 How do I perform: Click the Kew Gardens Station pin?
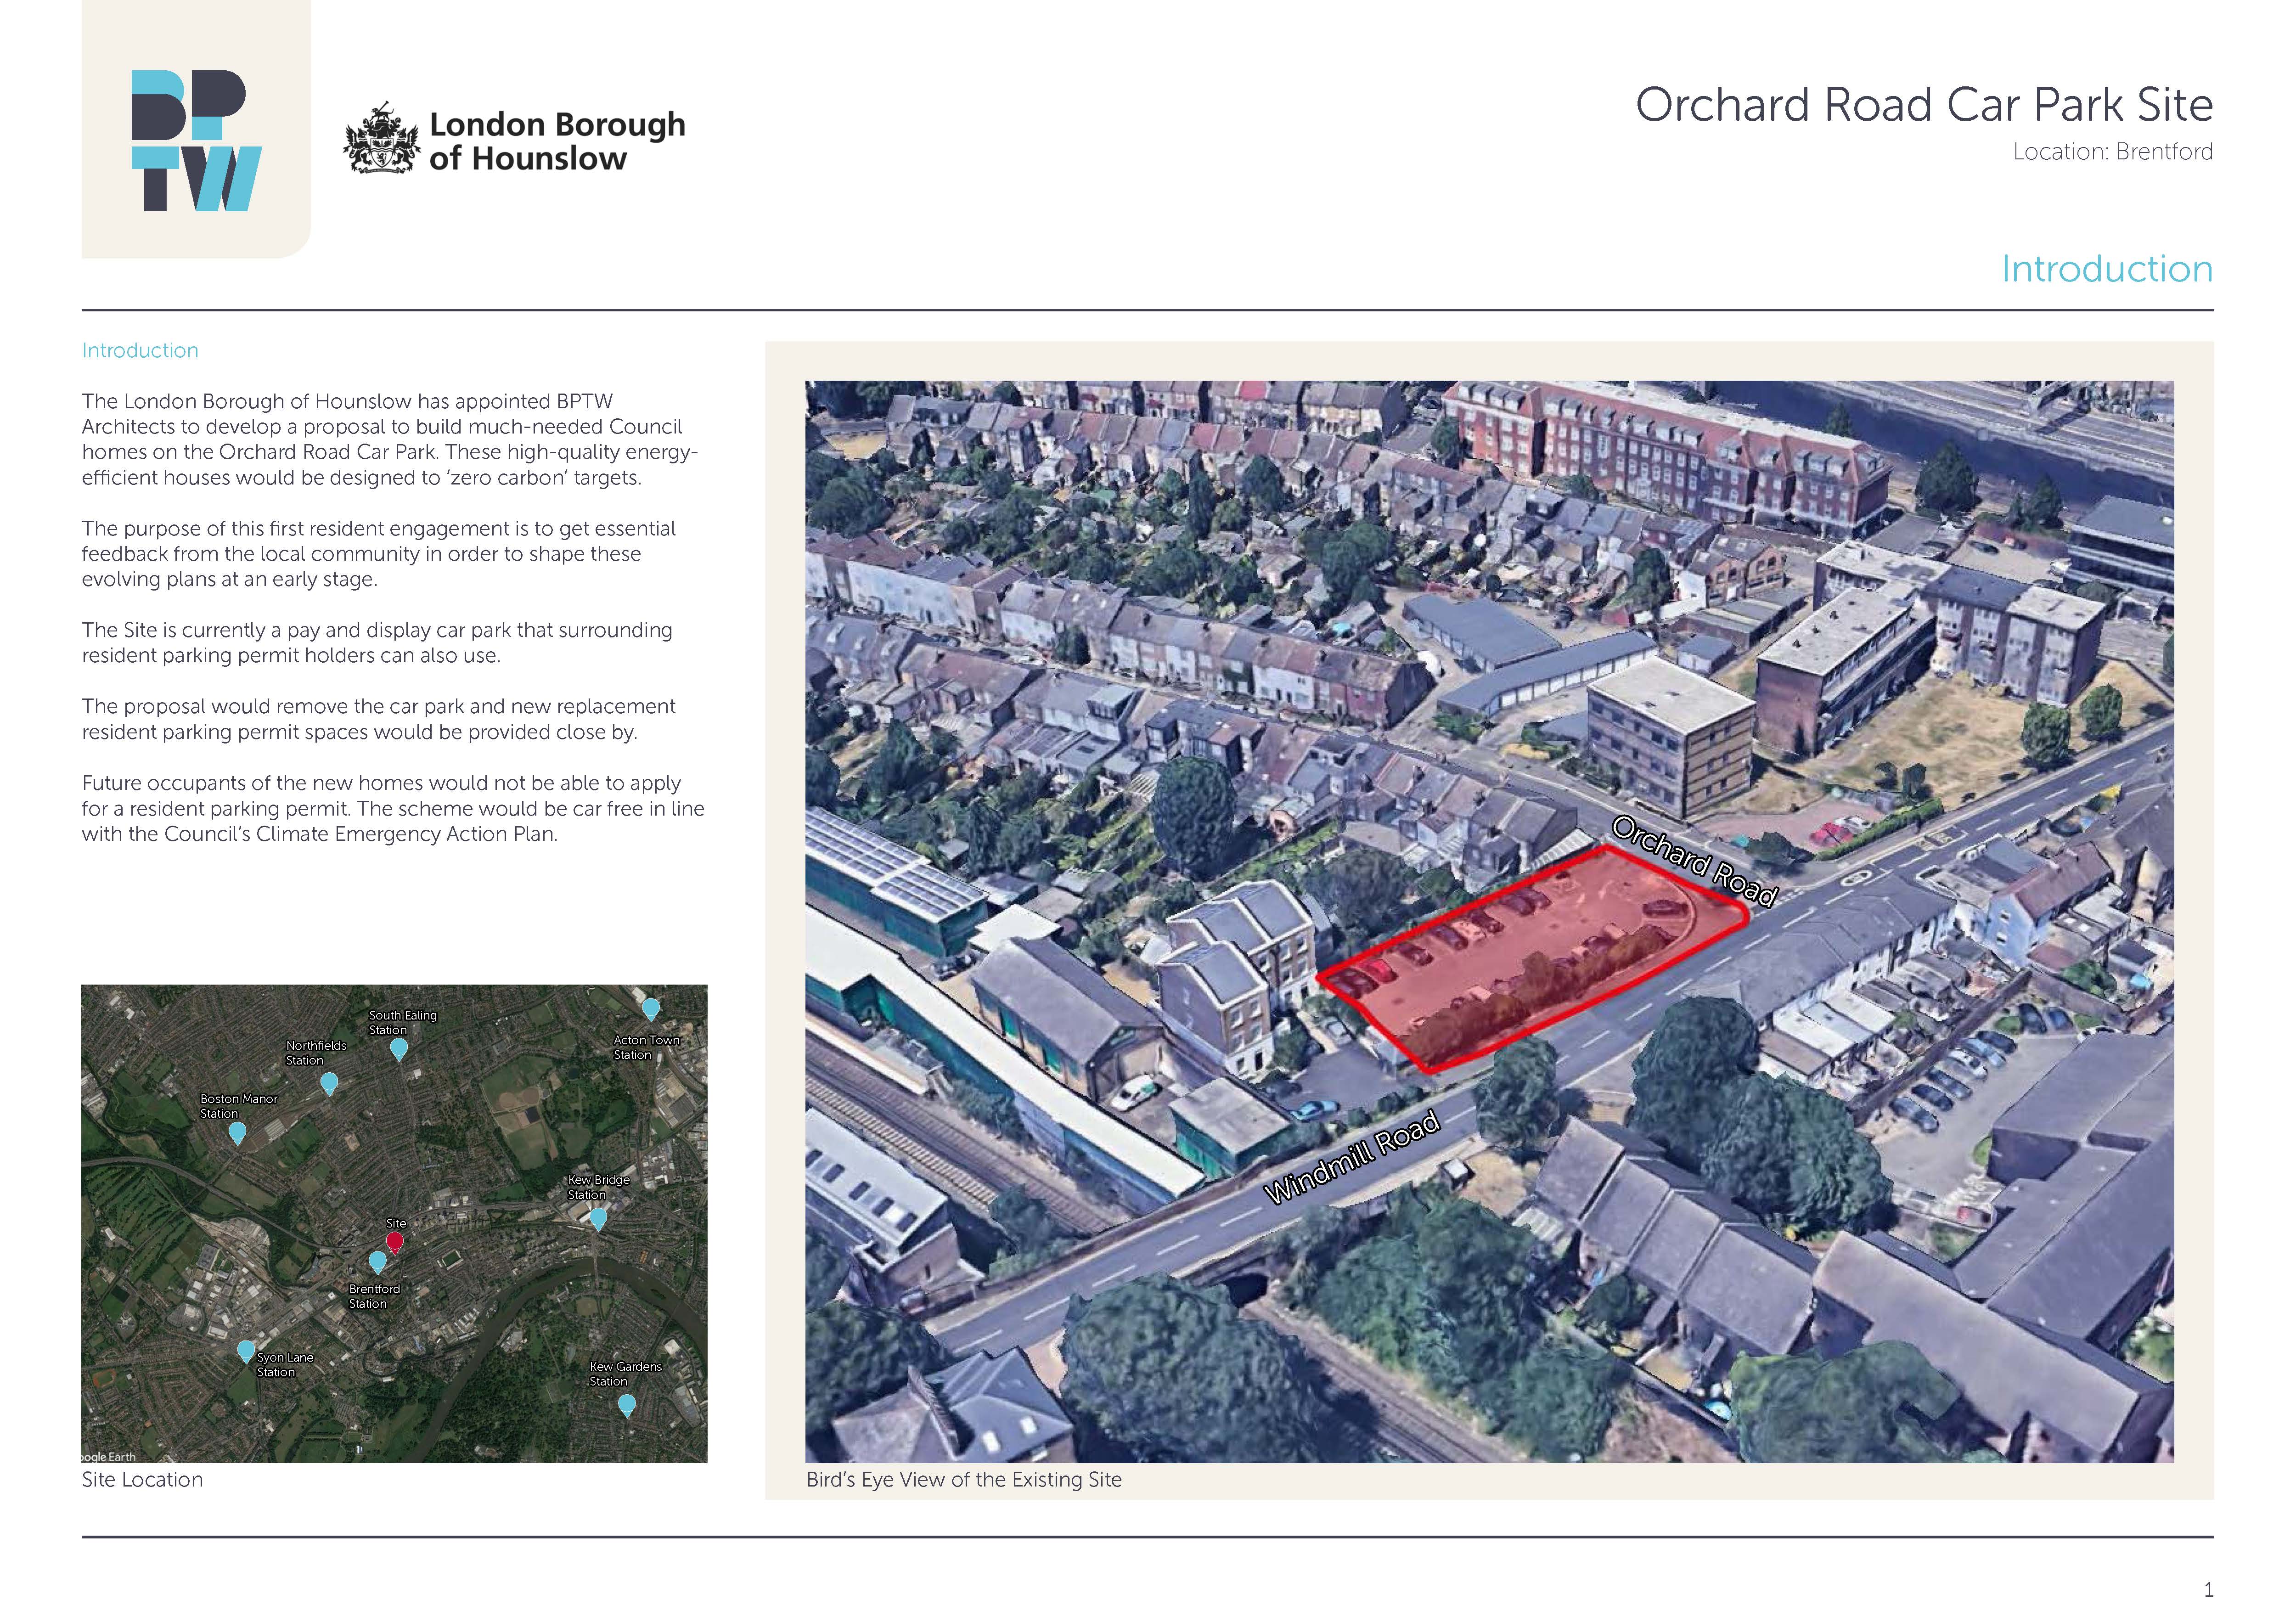[626, 1405]
